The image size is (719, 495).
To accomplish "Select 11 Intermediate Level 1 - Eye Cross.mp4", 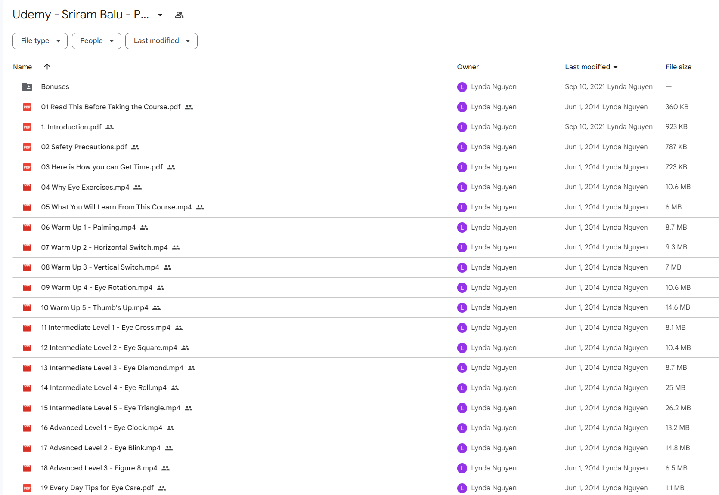I will point(105,328).
